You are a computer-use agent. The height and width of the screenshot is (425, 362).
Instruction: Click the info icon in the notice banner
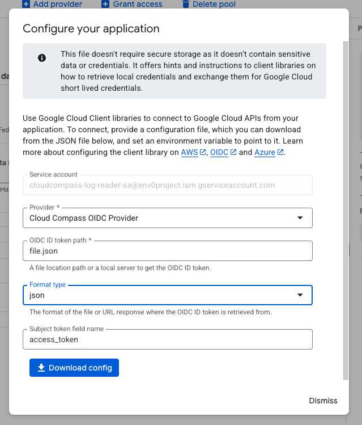(x=42, y=58)
